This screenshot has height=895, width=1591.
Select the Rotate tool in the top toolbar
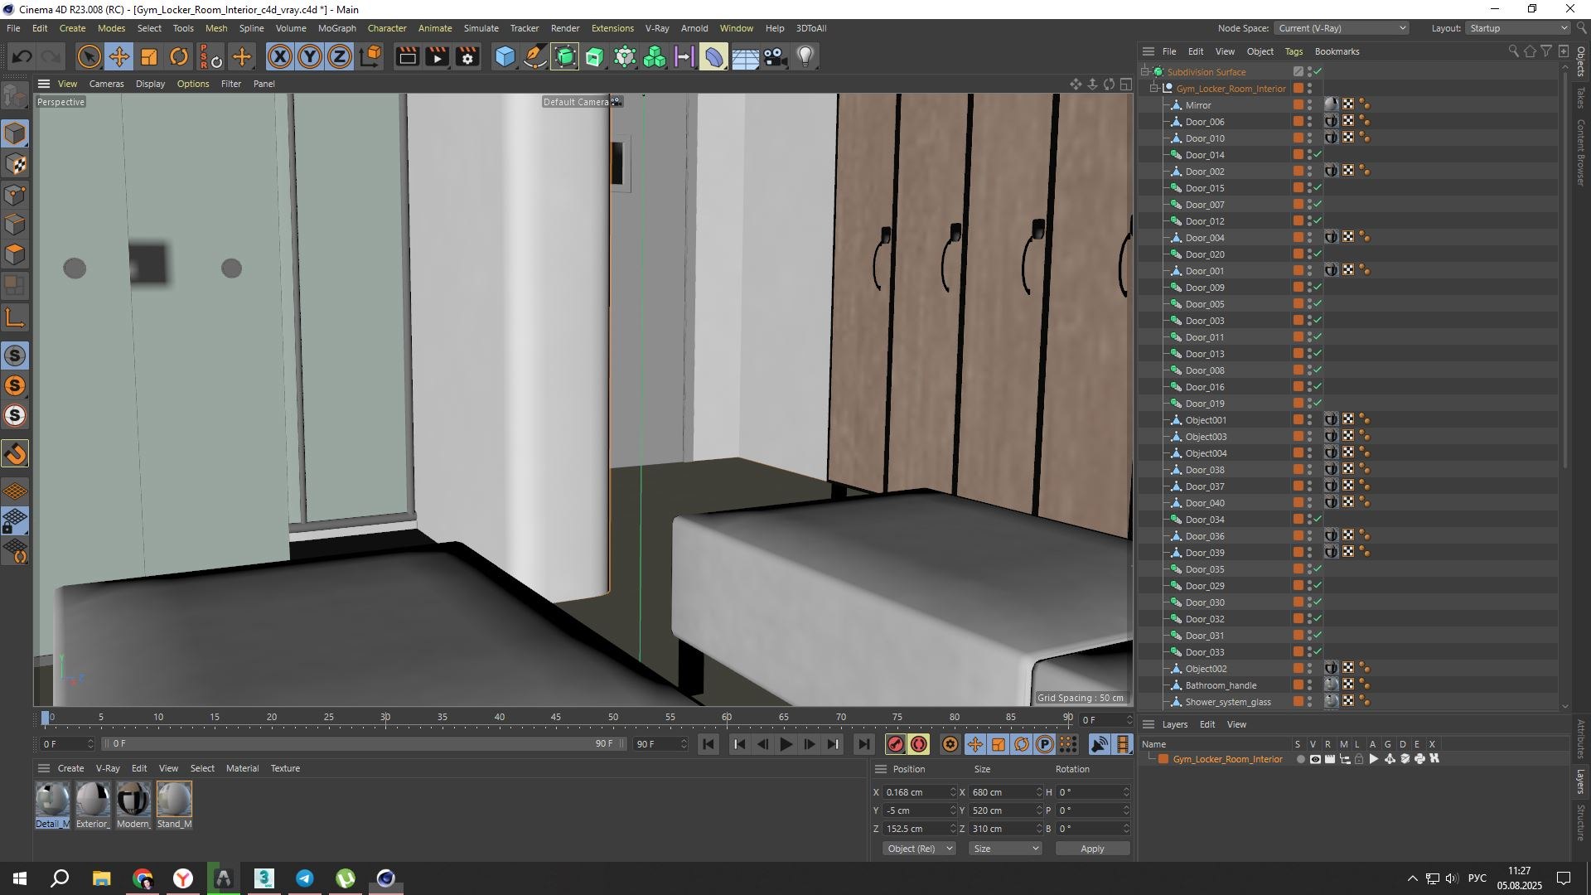pos(179,57)
